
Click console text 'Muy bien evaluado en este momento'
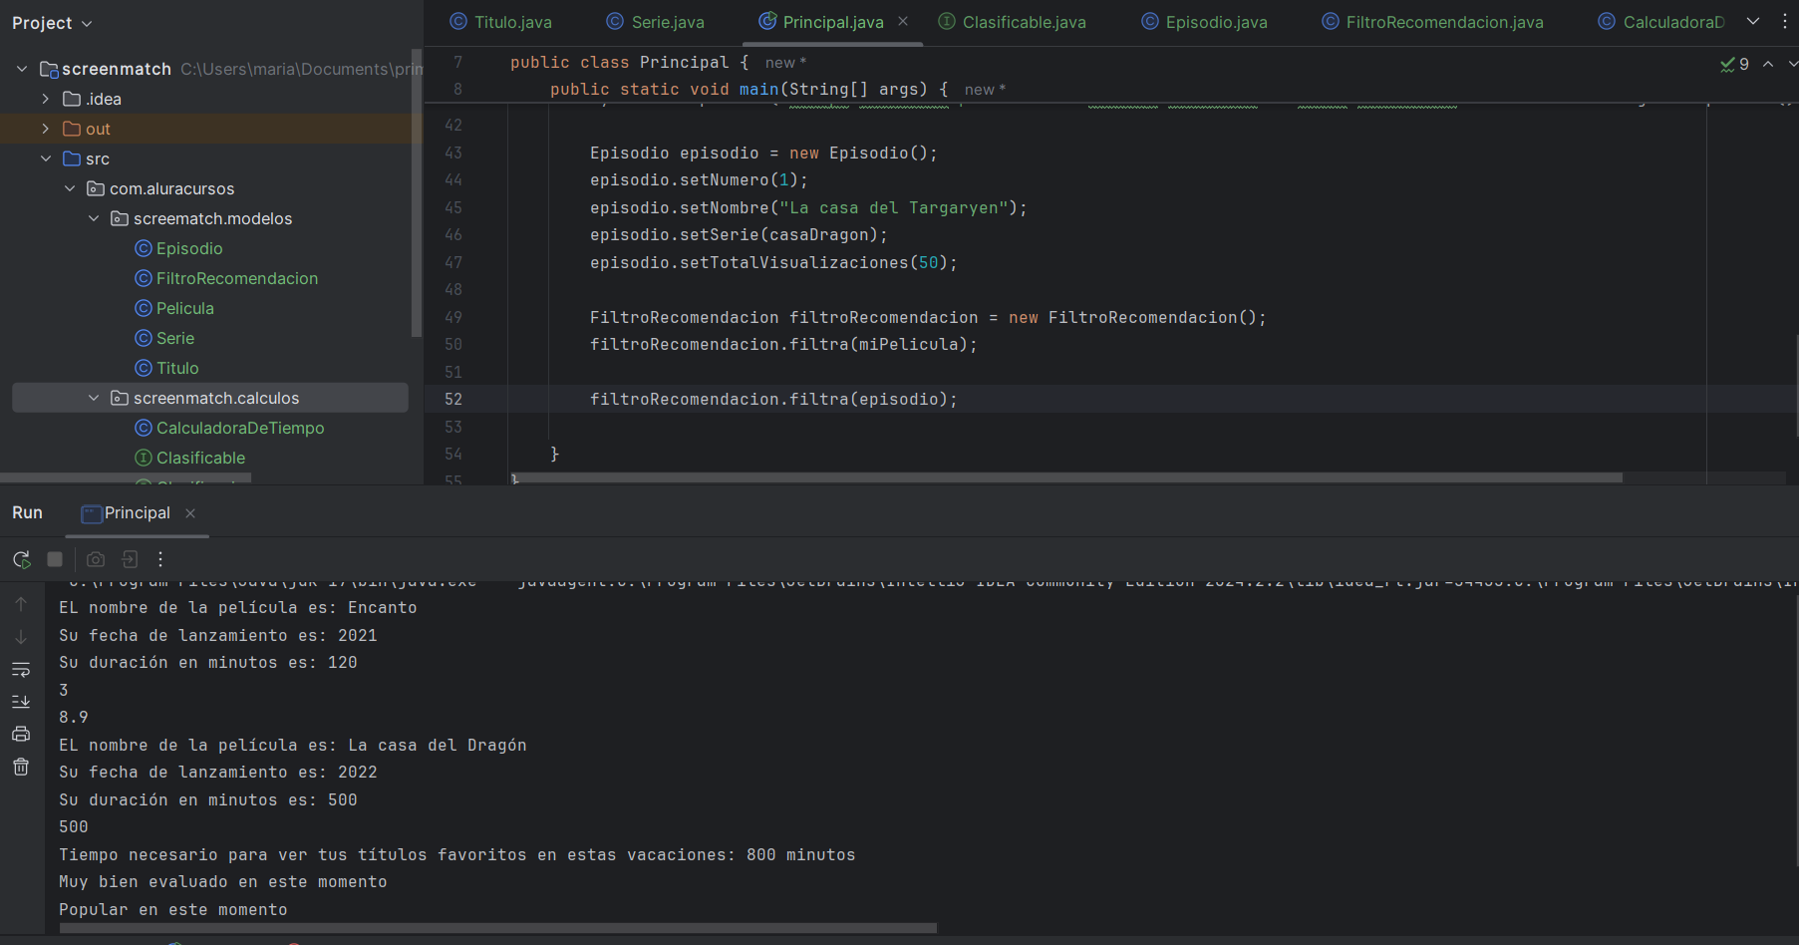tap(223, 881)
